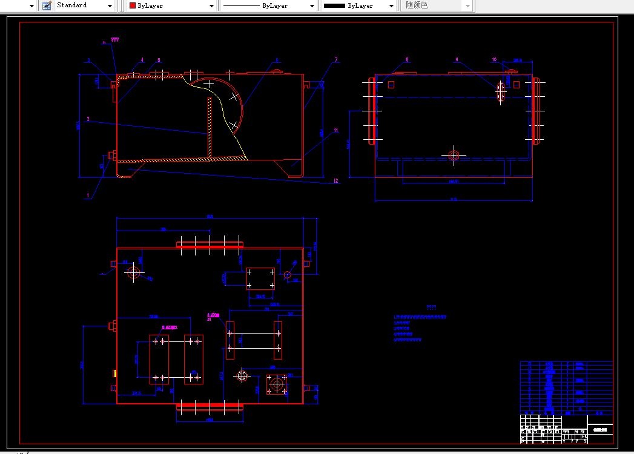Open the red ByLayer color control dropdown

coord(171,5)
